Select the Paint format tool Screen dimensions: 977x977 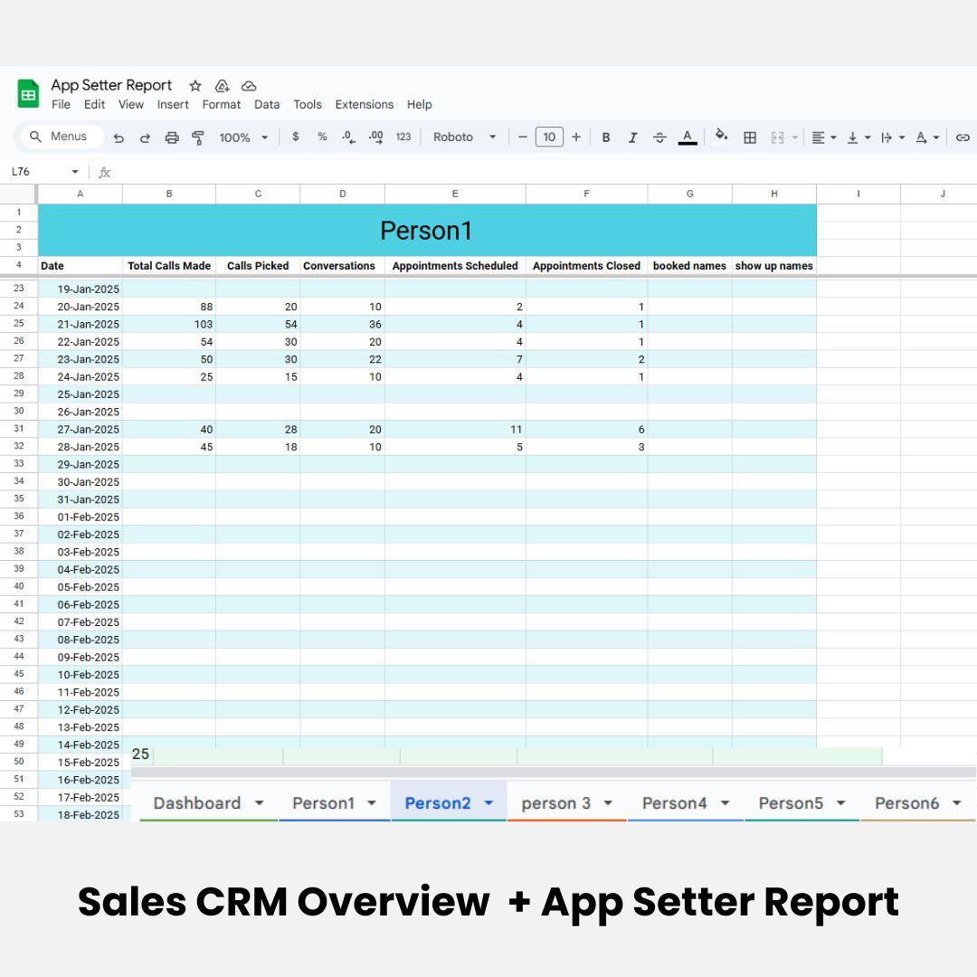click(x=198, y=138)
